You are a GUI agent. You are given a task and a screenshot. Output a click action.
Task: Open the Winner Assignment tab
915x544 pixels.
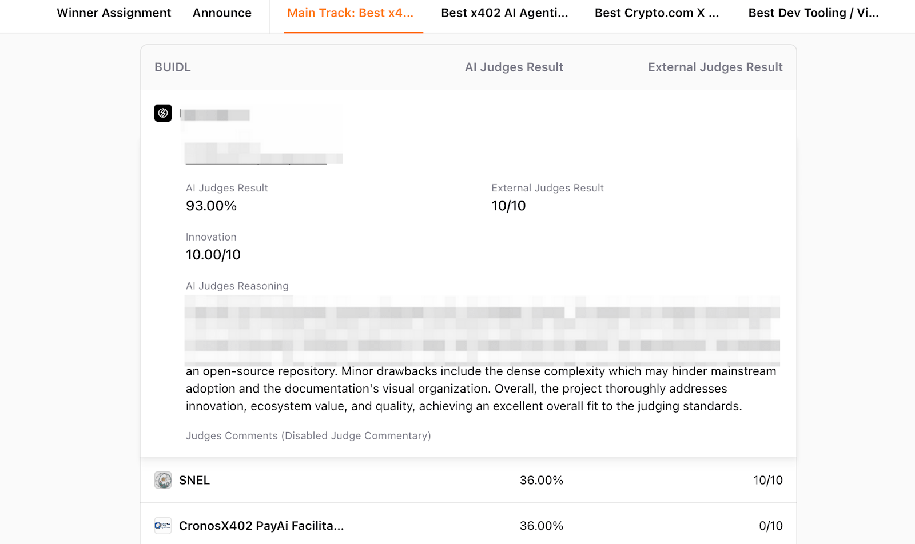114,13
